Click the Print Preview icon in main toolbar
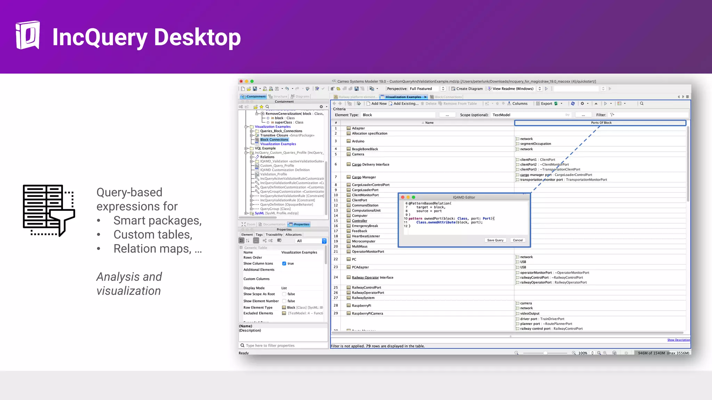 coord(271,89)
